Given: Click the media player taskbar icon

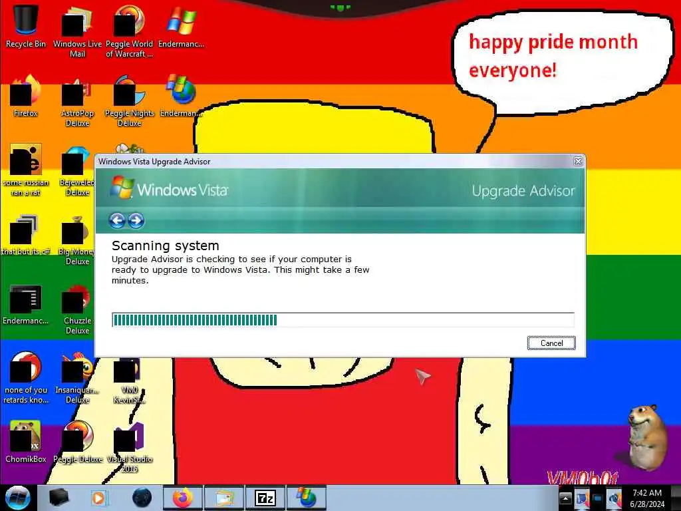Looking at the screenshot, I should tap(99, 498).
